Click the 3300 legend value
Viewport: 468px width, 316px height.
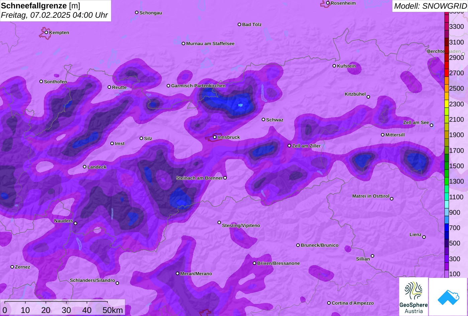pyautogui.click(x=457, y=26)
